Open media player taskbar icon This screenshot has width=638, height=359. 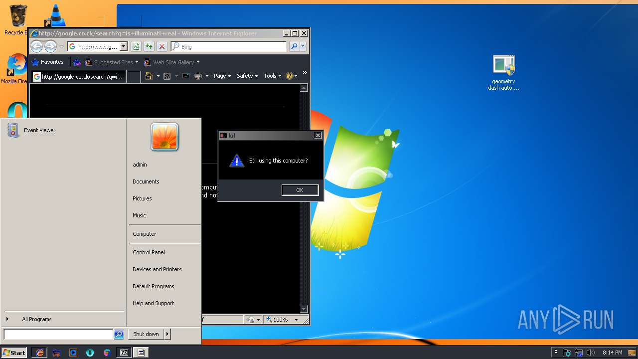pos(73,353)
